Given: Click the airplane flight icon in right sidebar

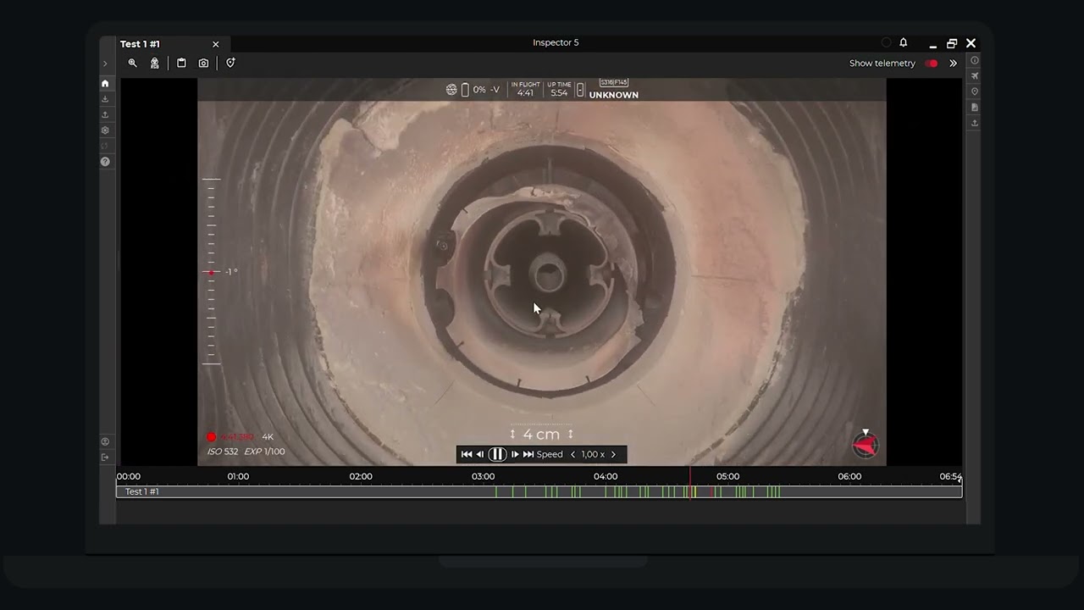Looking at the screenshot, I should 975,76.
